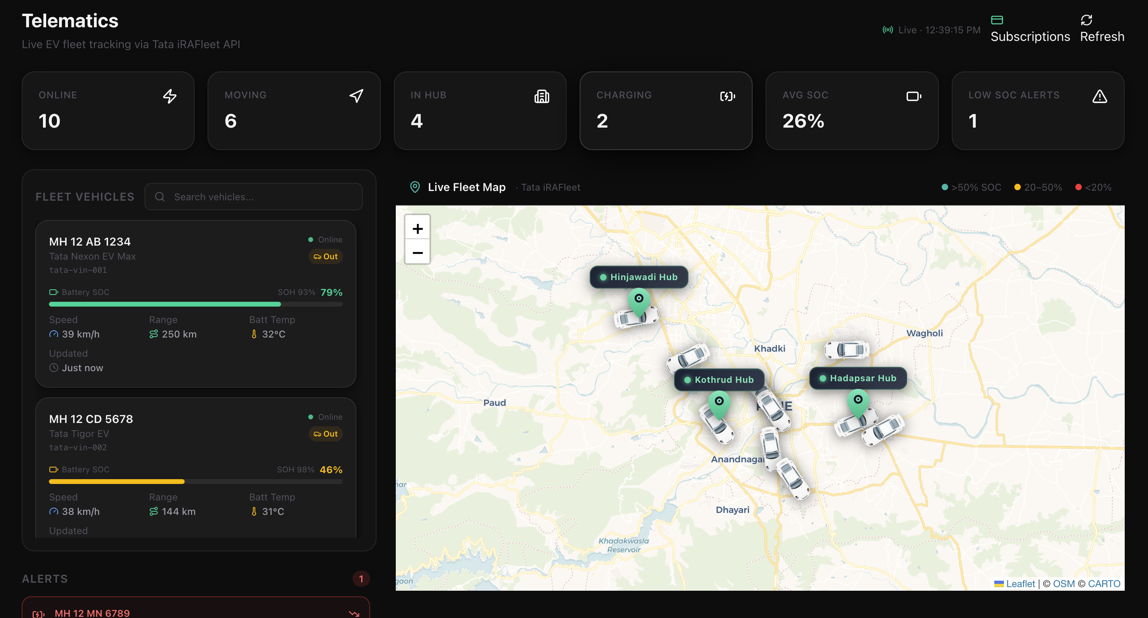Click the Charging battery icon
Screen dimensions: 1148x618
pyautogui.click(x=727, y=96)
